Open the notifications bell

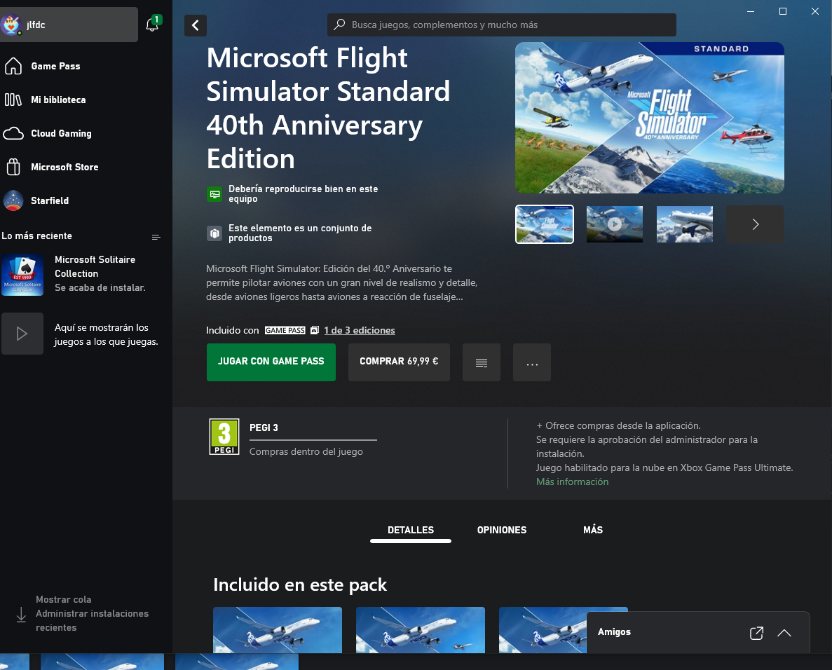pyautogui.click(x=152, y=25)
